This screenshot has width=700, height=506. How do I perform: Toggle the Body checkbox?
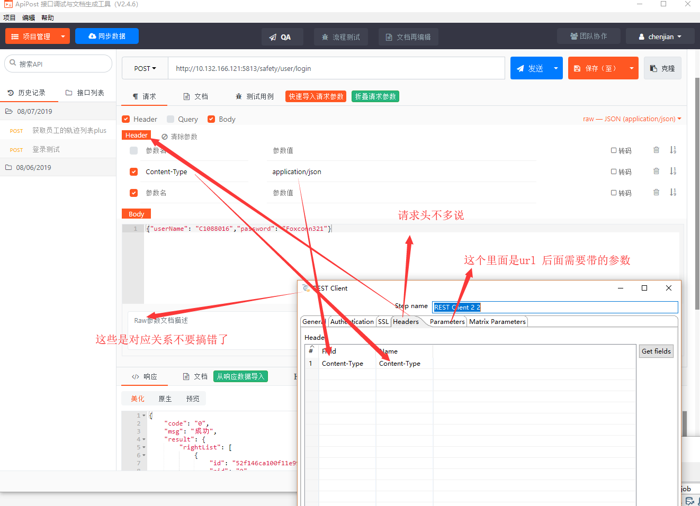[x=211, y=119]
